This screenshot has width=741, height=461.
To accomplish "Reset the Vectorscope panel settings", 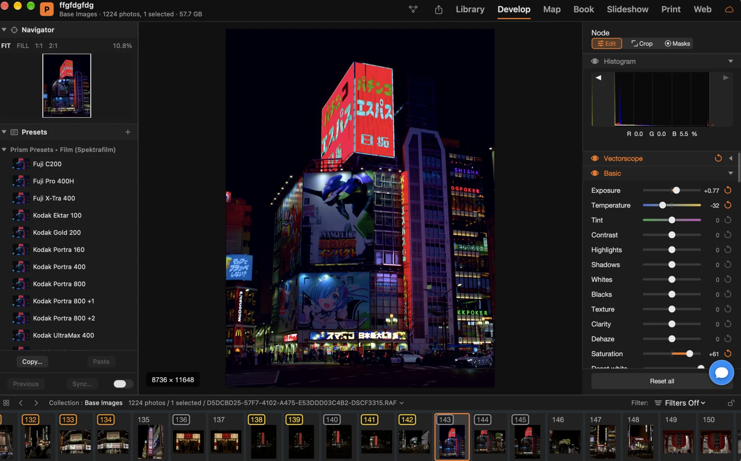I will pyautogui.click(x=718, y=158).
